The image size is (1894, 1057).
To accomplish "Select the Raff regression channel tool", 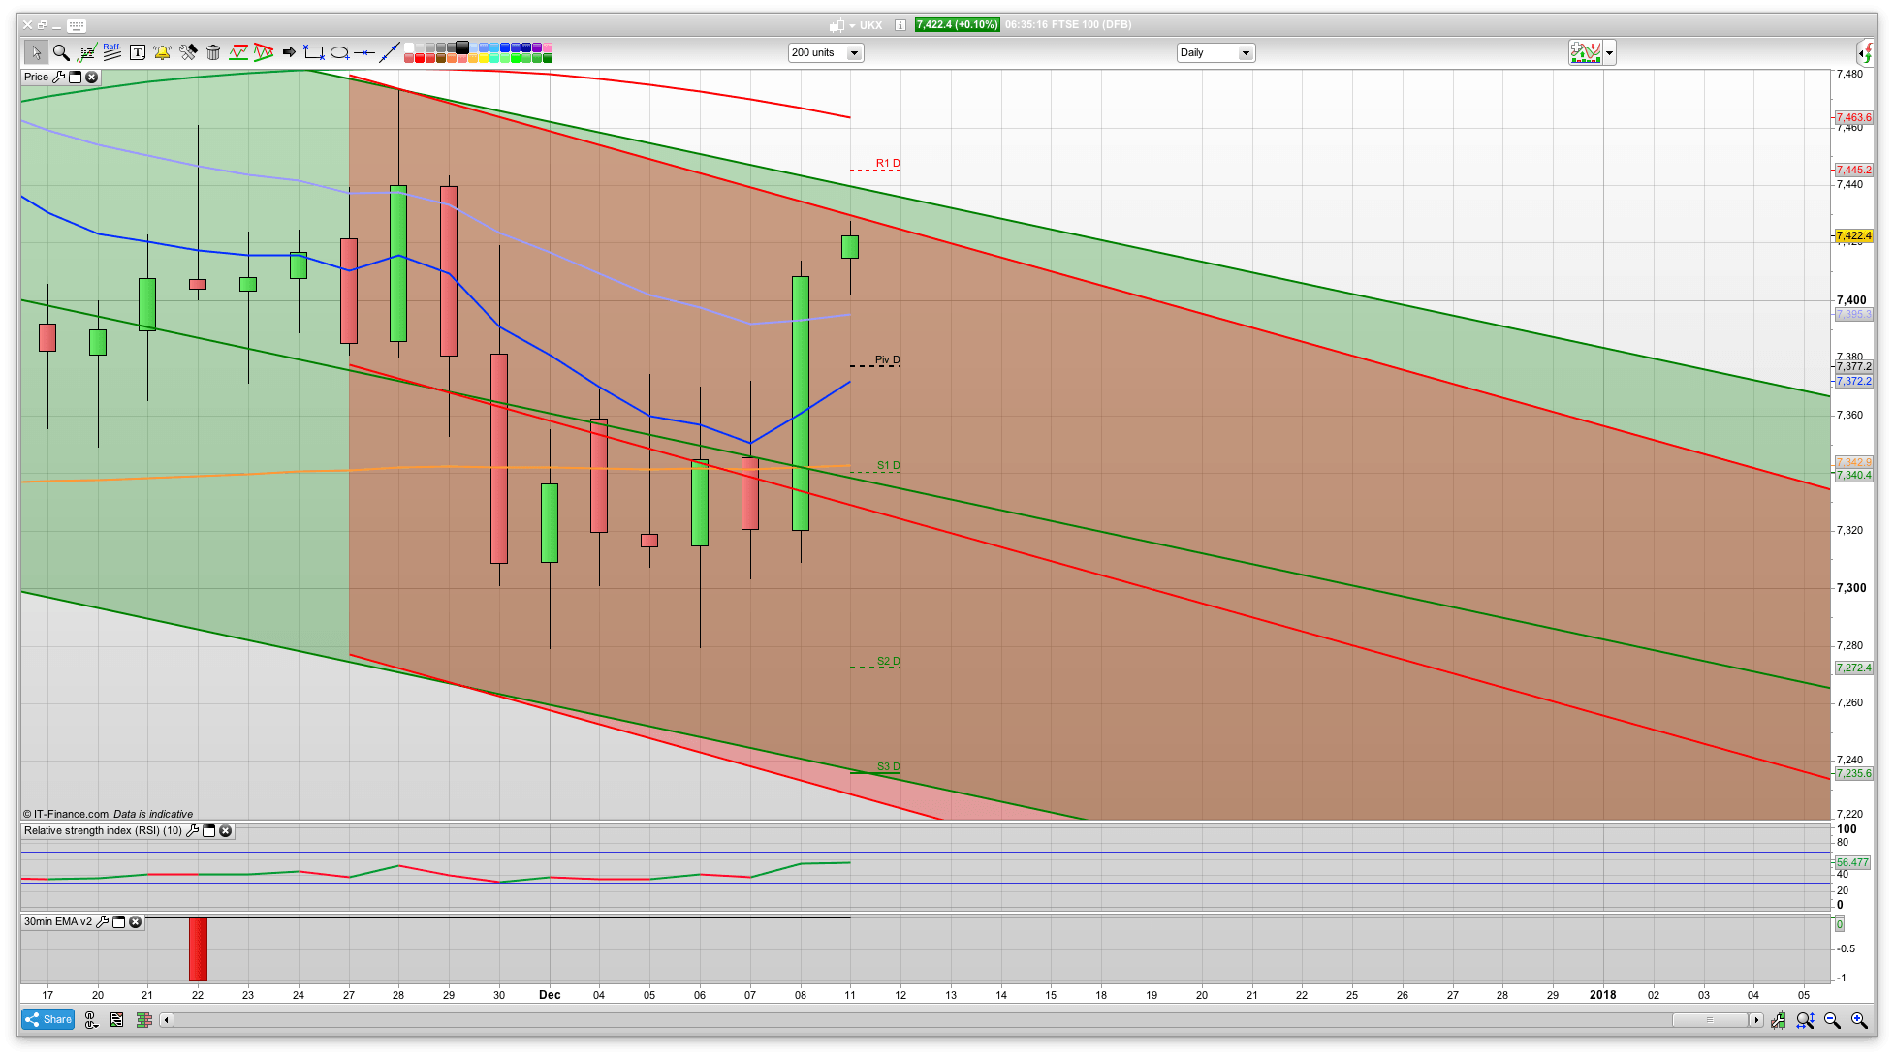I will [112, 52].
